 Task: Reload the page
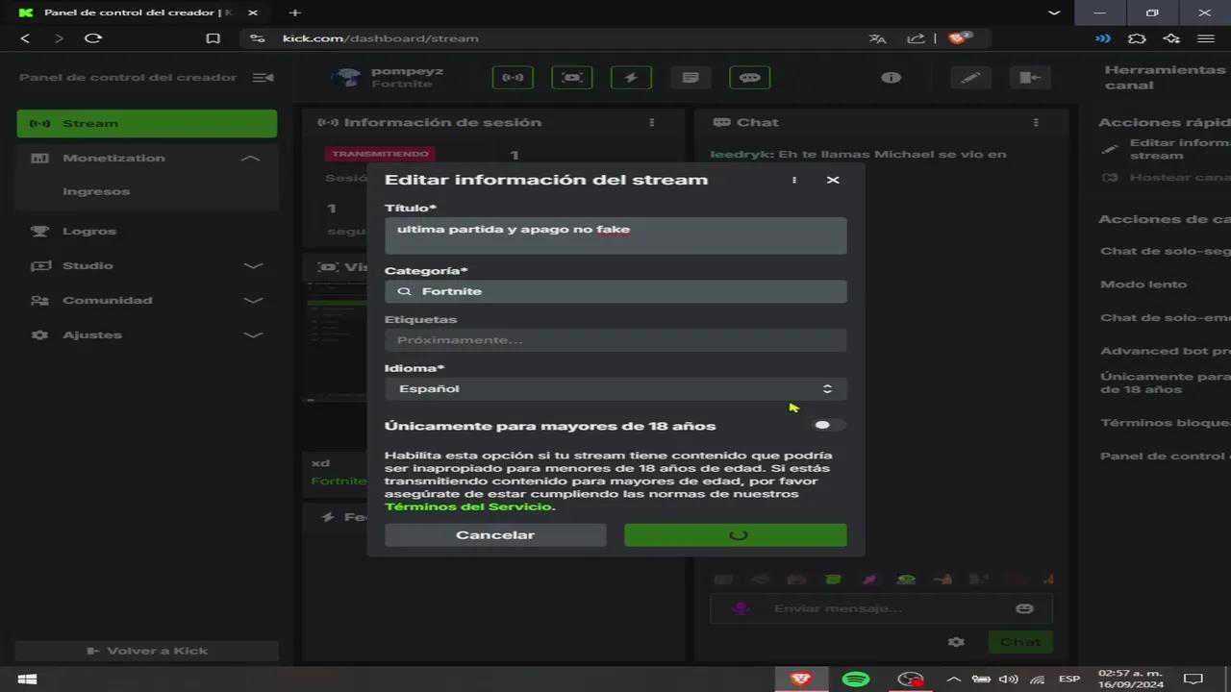click(93, 38)
